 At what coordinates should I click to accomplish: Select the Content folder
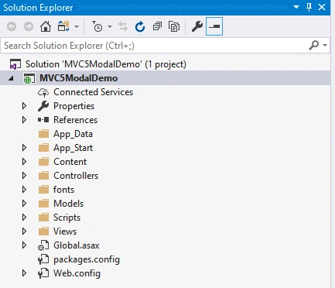(x=70, y=162)
